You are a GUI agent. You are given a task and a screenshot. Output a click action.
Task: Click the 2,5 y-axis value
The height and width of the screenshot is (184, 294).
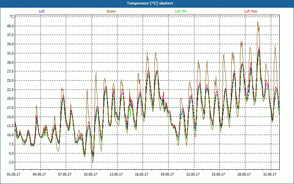coord(11,162)
